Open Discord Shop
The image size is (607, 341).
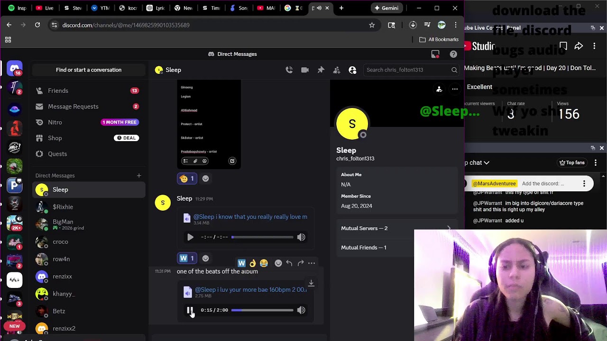click(x=89, y=138)
